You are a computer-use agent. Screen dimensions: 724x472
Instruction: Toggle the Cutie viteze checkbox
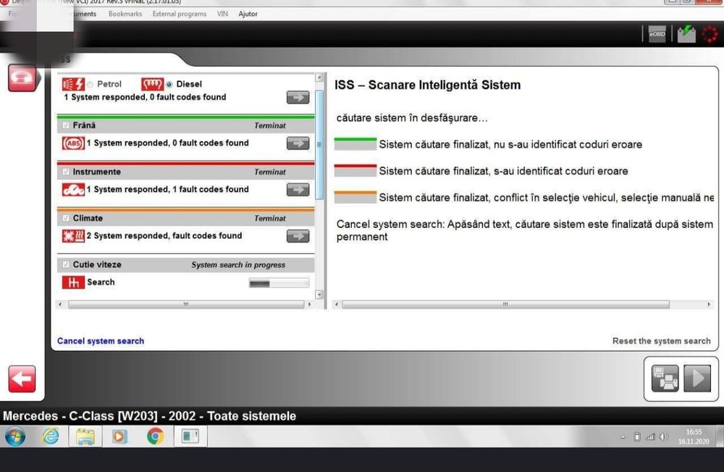click(66, 265)
